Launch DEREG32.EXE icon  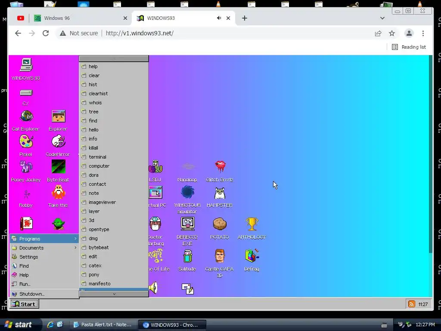(x=188, y=224)
